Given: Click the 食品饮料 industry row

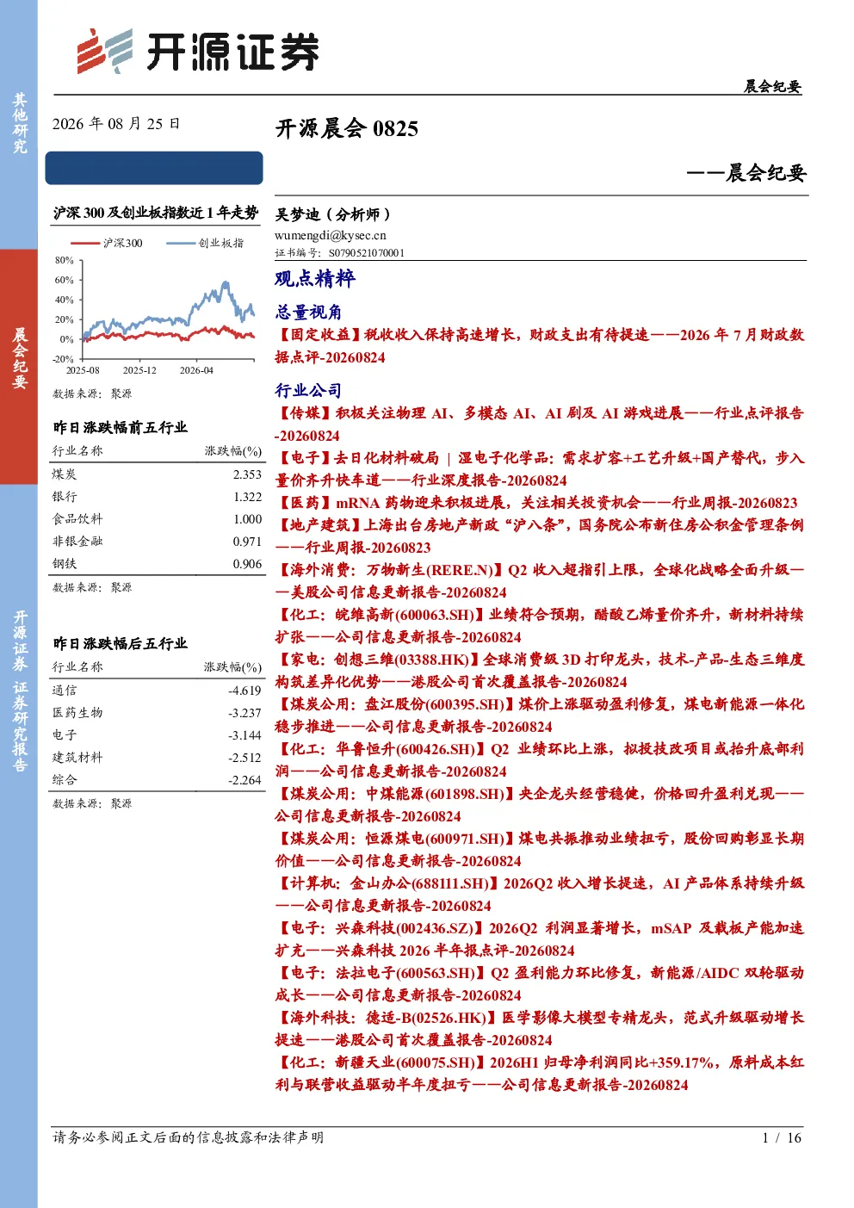Looking at the screenshot, I should coord(157,519).
